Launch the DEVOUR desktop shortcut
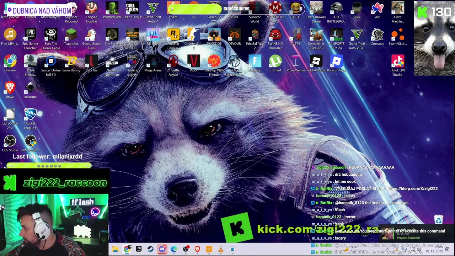The width and height of the screenshot is (455, 256). point(234,37)
